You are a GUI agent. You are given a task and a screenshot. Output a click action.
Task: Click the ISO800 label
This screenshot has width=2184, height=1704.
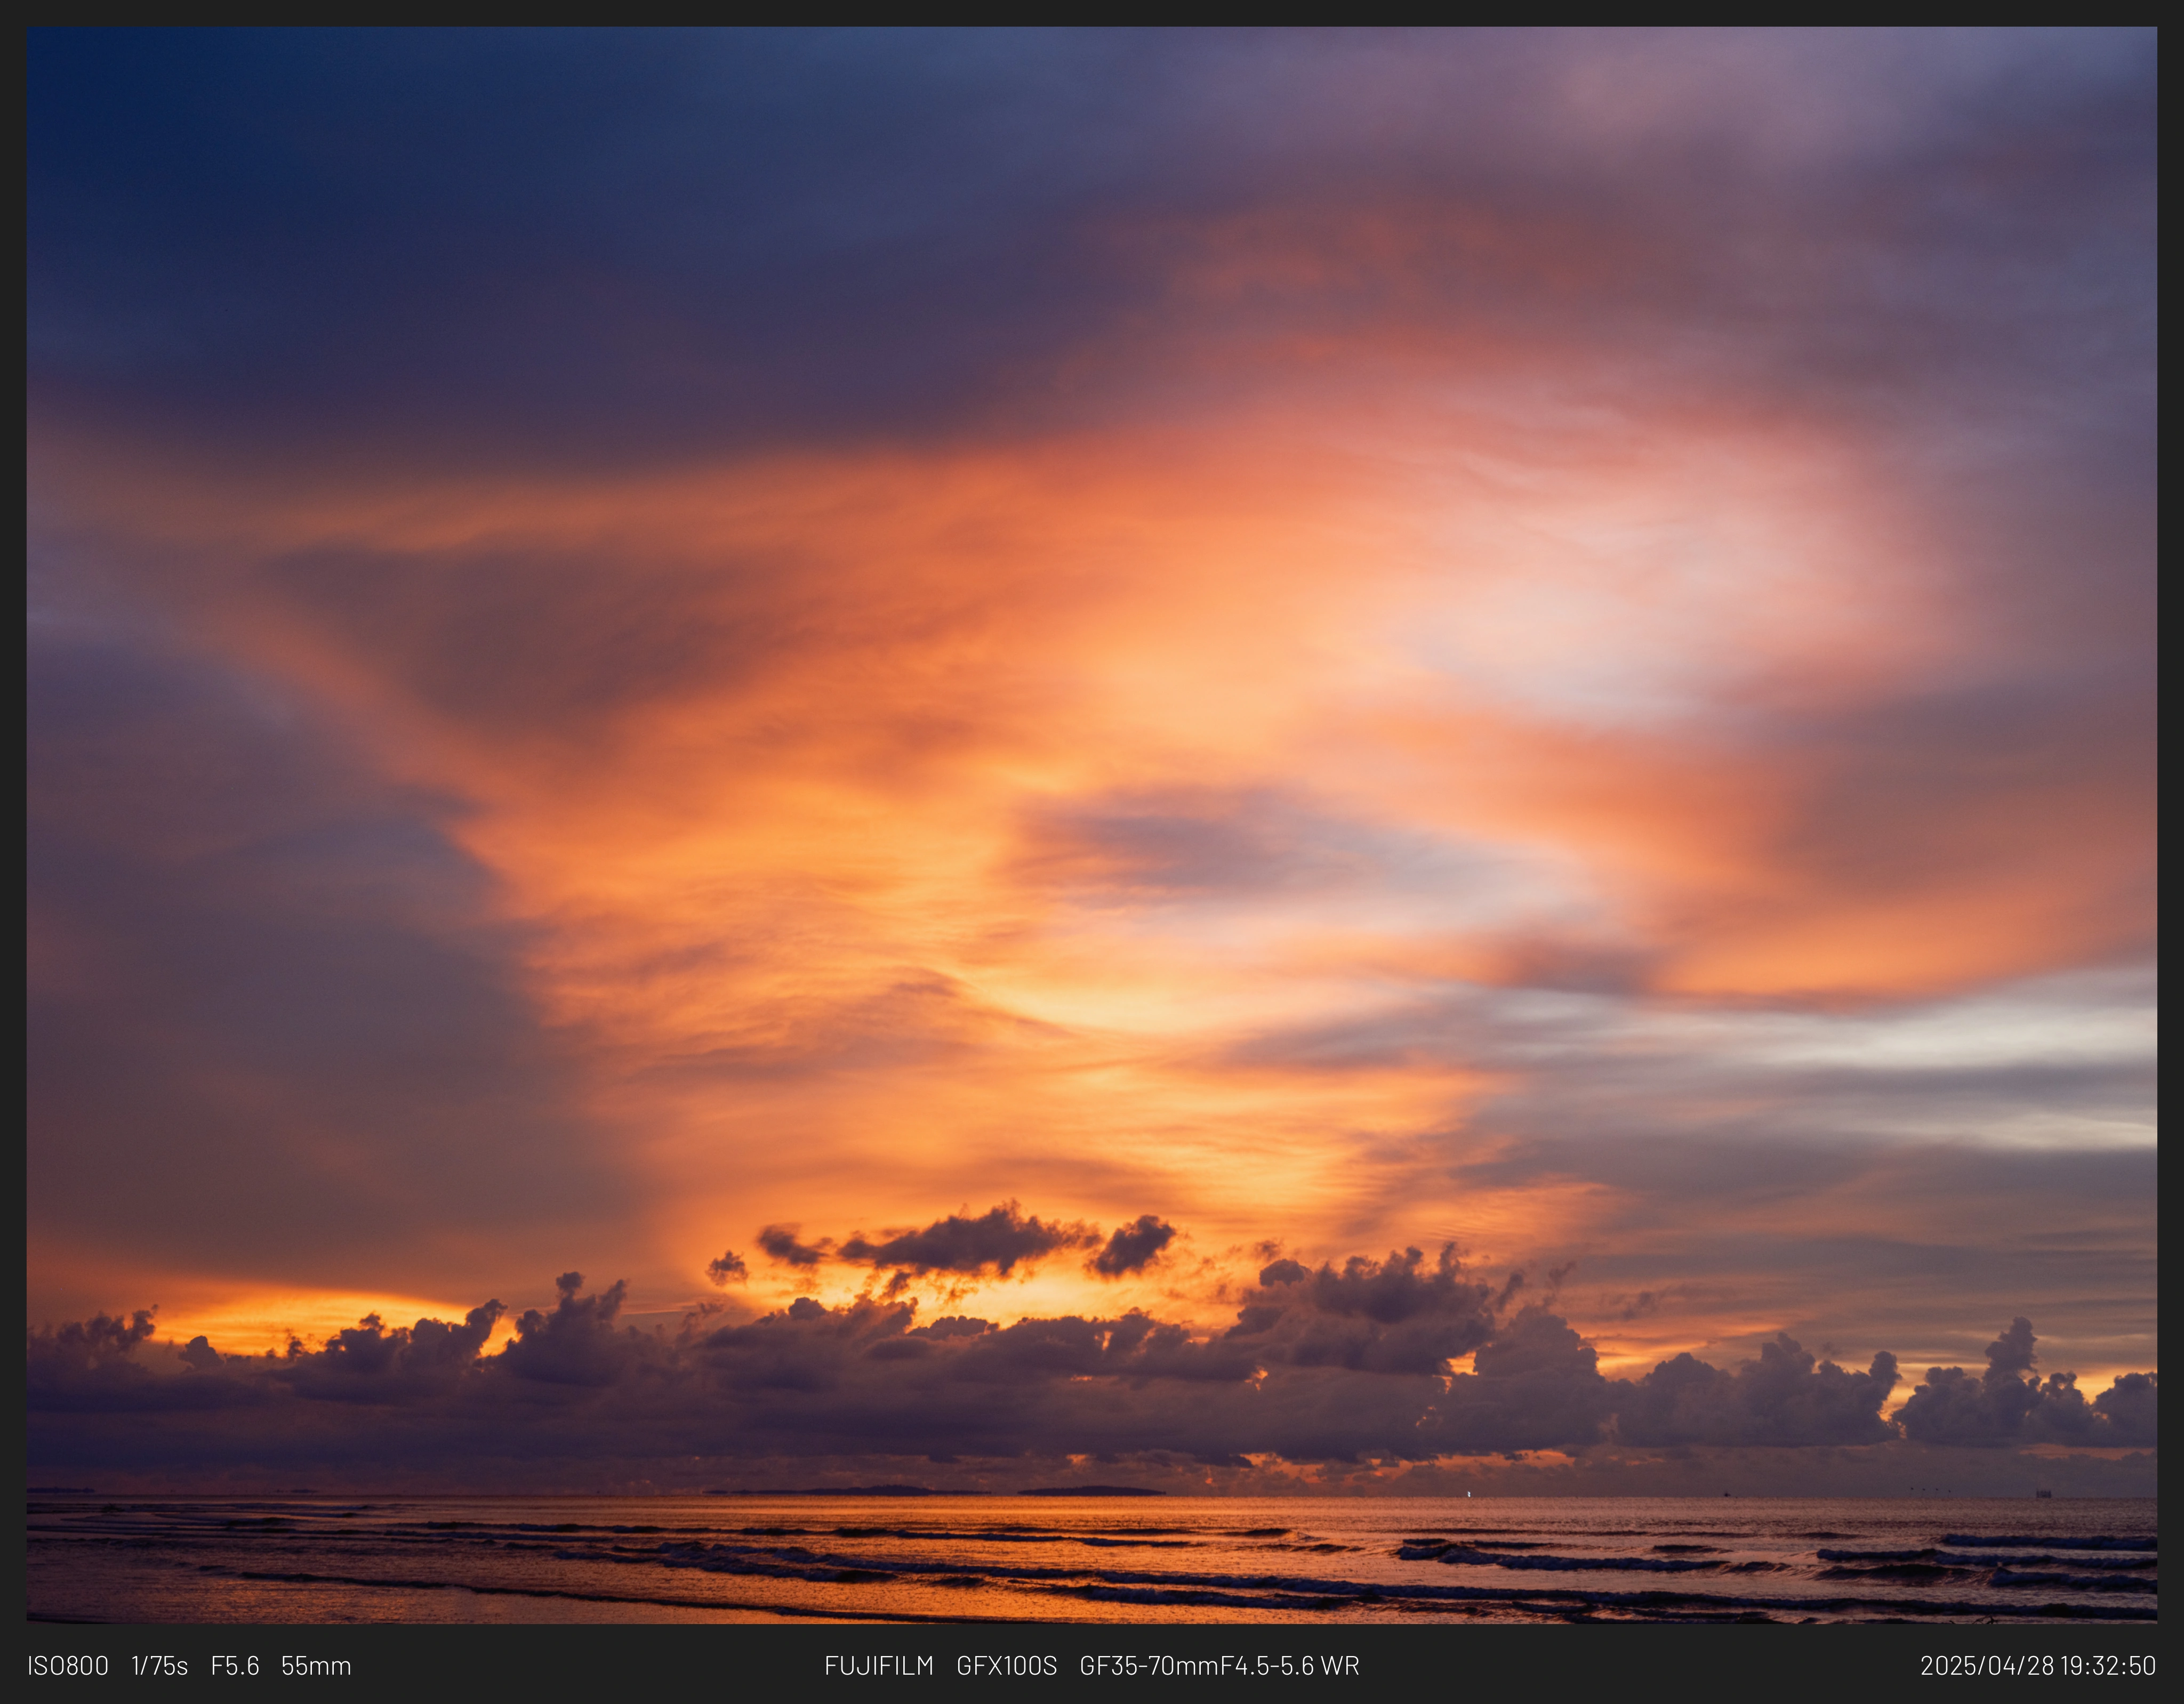[x=68, y=1666]
